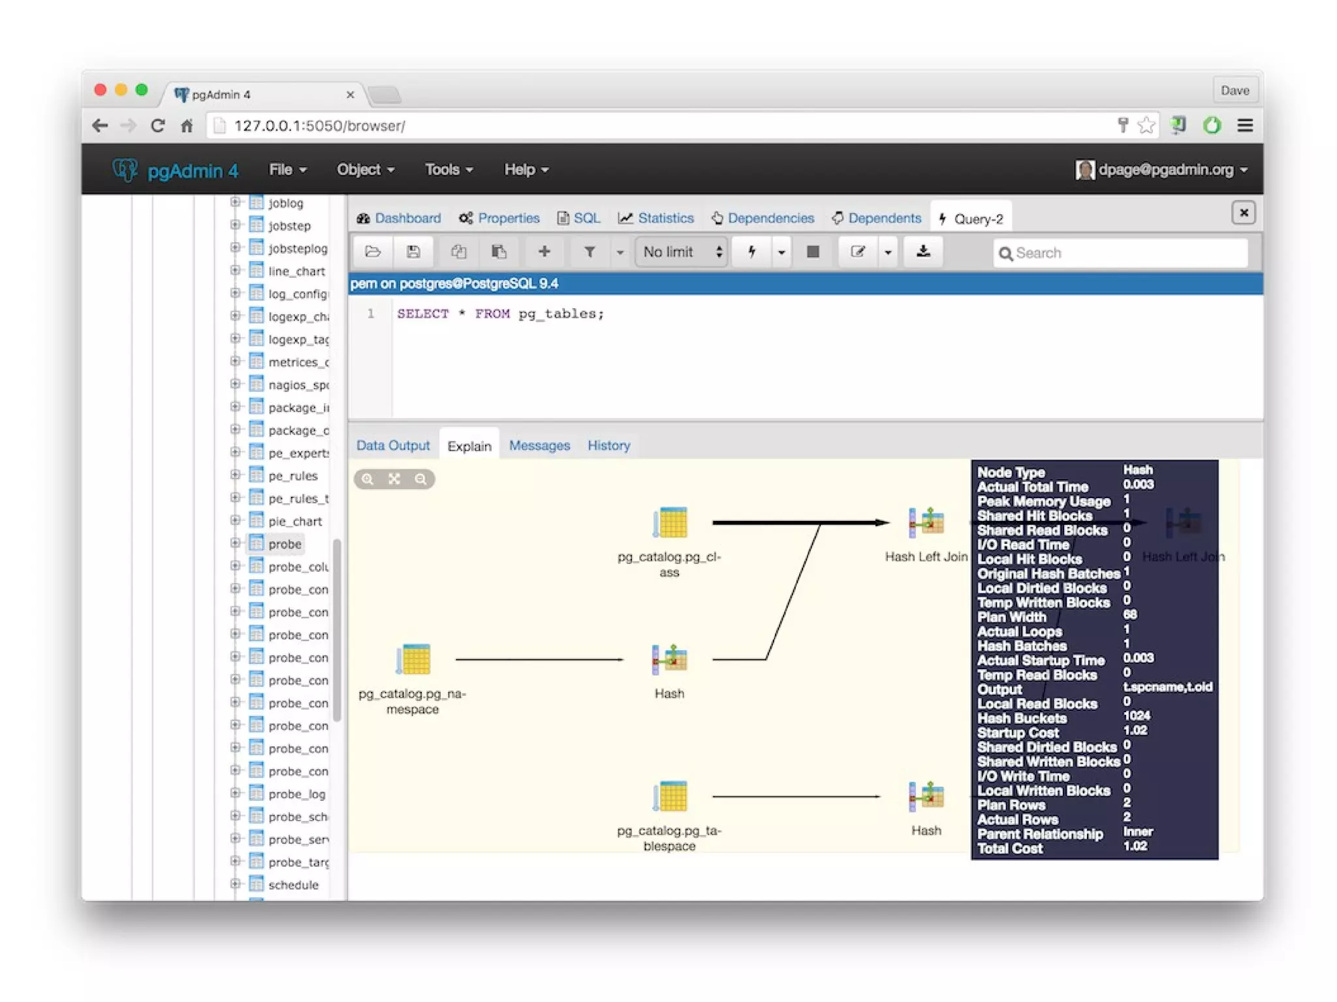
Task: Click the Filter funnel icon
Action: coord(589,252)
